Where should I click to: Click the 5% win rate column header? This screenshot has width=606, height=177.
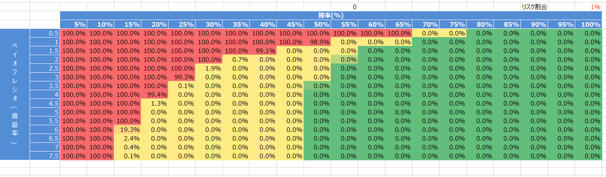pyautogui.click(x=73, y=24)
